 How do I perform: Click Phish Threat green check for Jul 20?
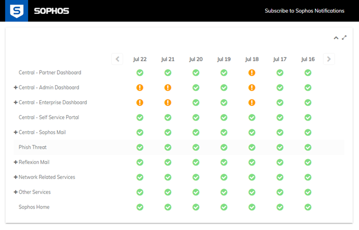[196, 147]
